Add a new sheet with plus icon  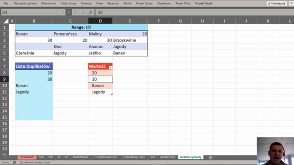pyautogui.click(x=210, y=158)
